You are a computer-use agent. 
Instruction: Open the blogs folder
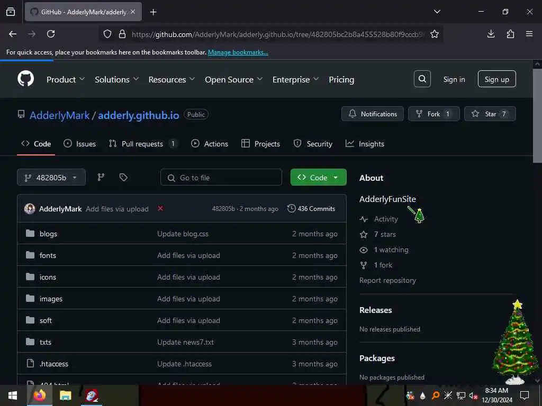[x=48, y=234]
